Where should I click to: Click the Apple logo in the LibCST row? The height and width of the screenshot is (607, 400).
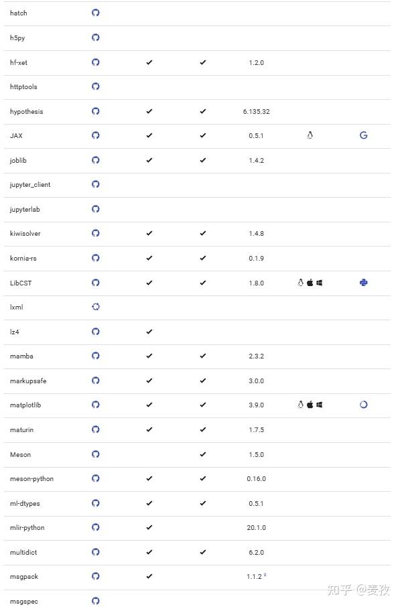point(309,283)
